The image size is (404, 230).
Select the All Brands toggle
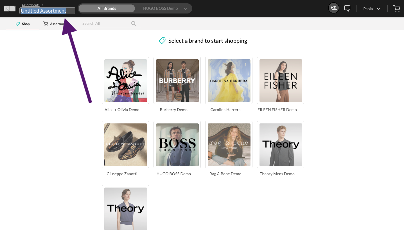coord(107,8)
